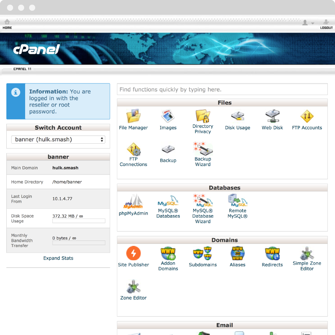This screenshot has width=335, height=335.
Task: Open Site Publisher
Action: [133, 253]
